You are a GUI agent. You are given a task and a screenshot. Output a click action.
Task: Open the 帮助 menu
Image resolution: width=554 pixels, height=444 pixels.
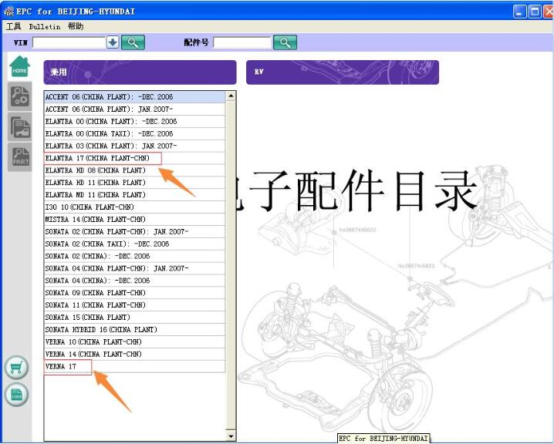76,26
